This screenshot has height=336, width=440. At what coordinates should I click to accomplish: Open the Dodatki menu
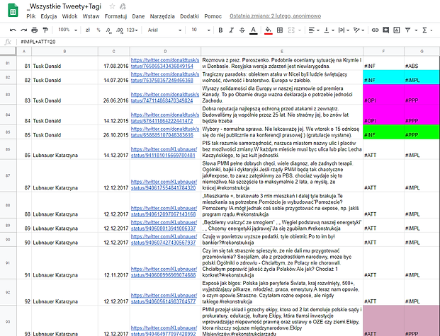(x=189, y=16)
